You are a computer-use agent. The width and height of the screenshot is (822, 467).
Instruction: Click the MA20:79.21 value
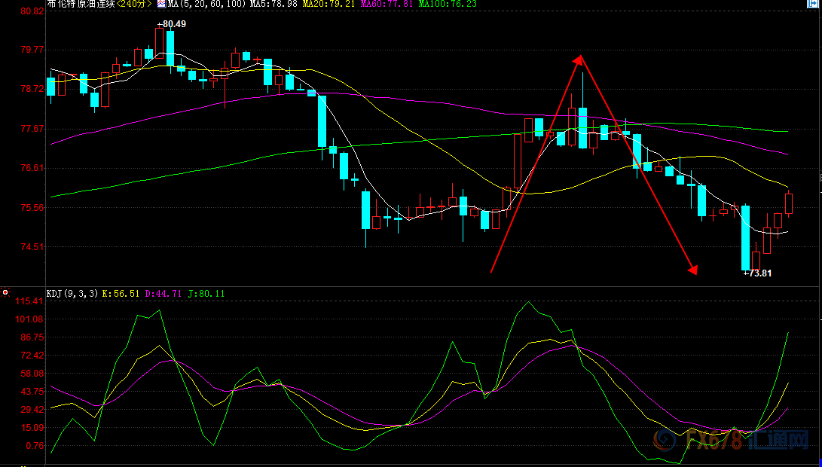point(328,4)
